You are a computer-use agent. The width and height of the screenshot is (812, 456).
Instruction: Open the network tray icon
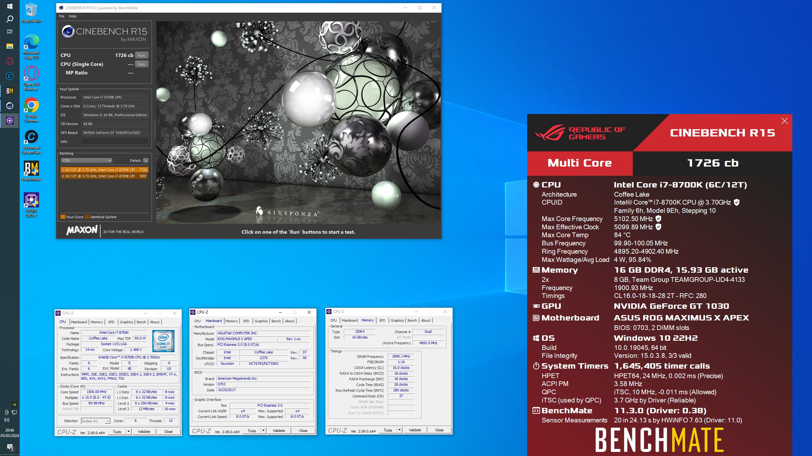point(14,412)
